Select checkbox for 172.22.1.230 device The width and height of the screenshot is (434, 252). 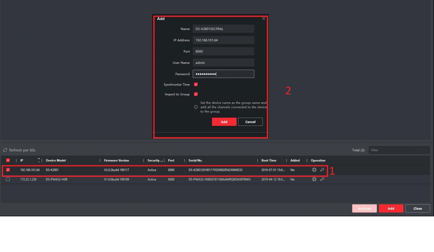[x=8, y=179]
